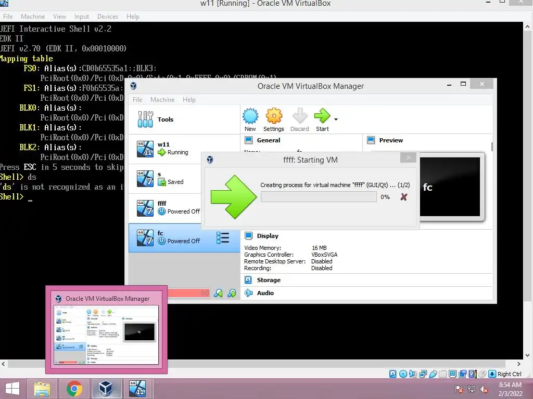Open File menu in VirtualBox Manager
Image resolution: width=533 pixels, height=399 pixels.
tap(137, 99)
